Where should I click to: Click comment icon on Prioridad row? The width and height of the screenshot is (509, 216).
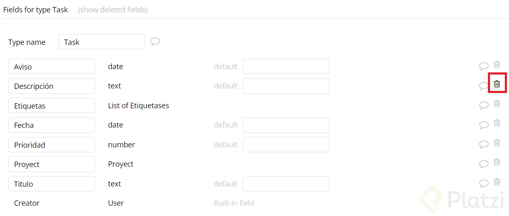[x=484, y=144]
